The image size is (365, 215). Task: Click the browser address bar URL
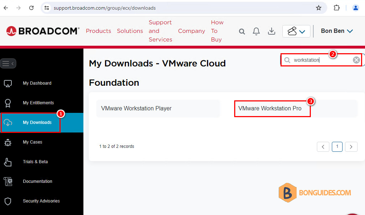(105, 8)
